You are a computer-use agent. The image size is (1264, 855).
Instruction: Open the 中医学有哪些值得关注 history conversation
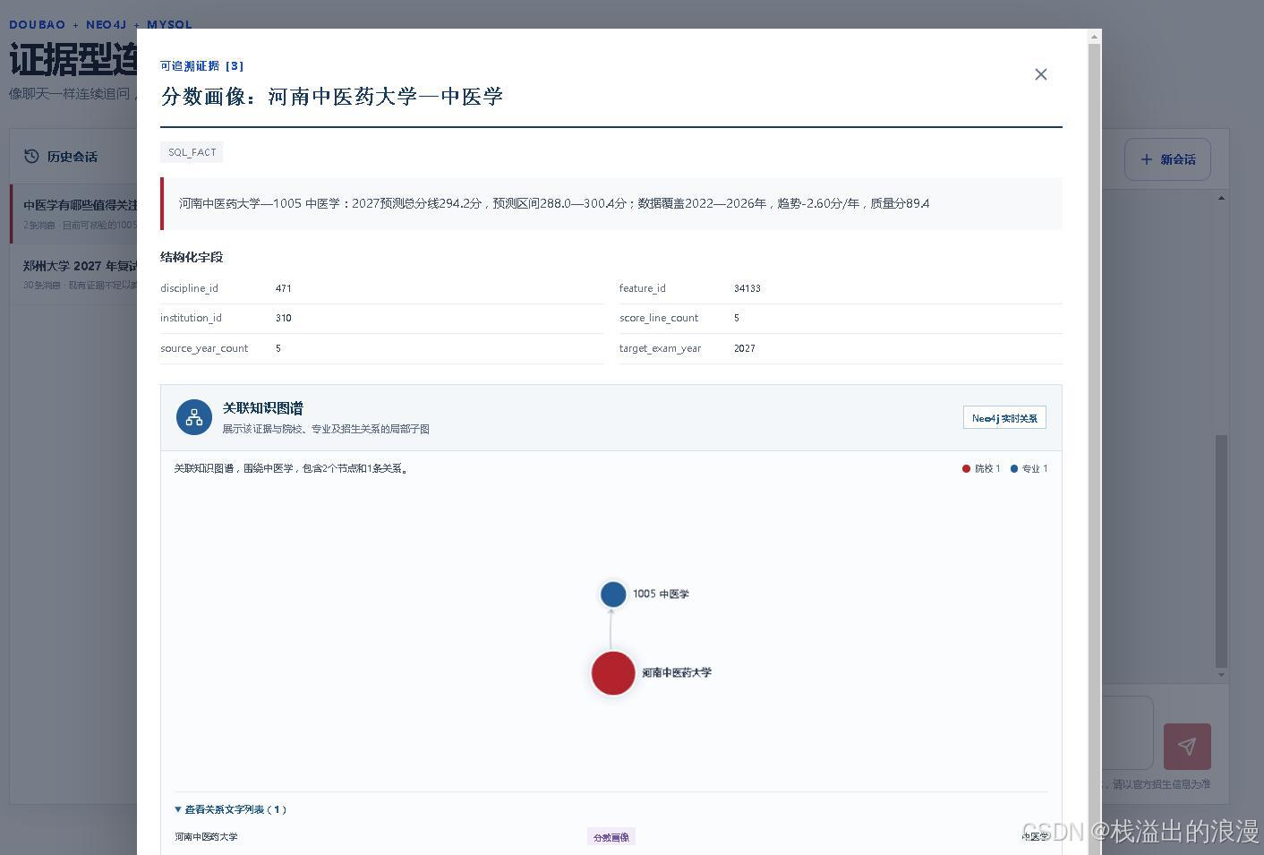tap(74, 213)
